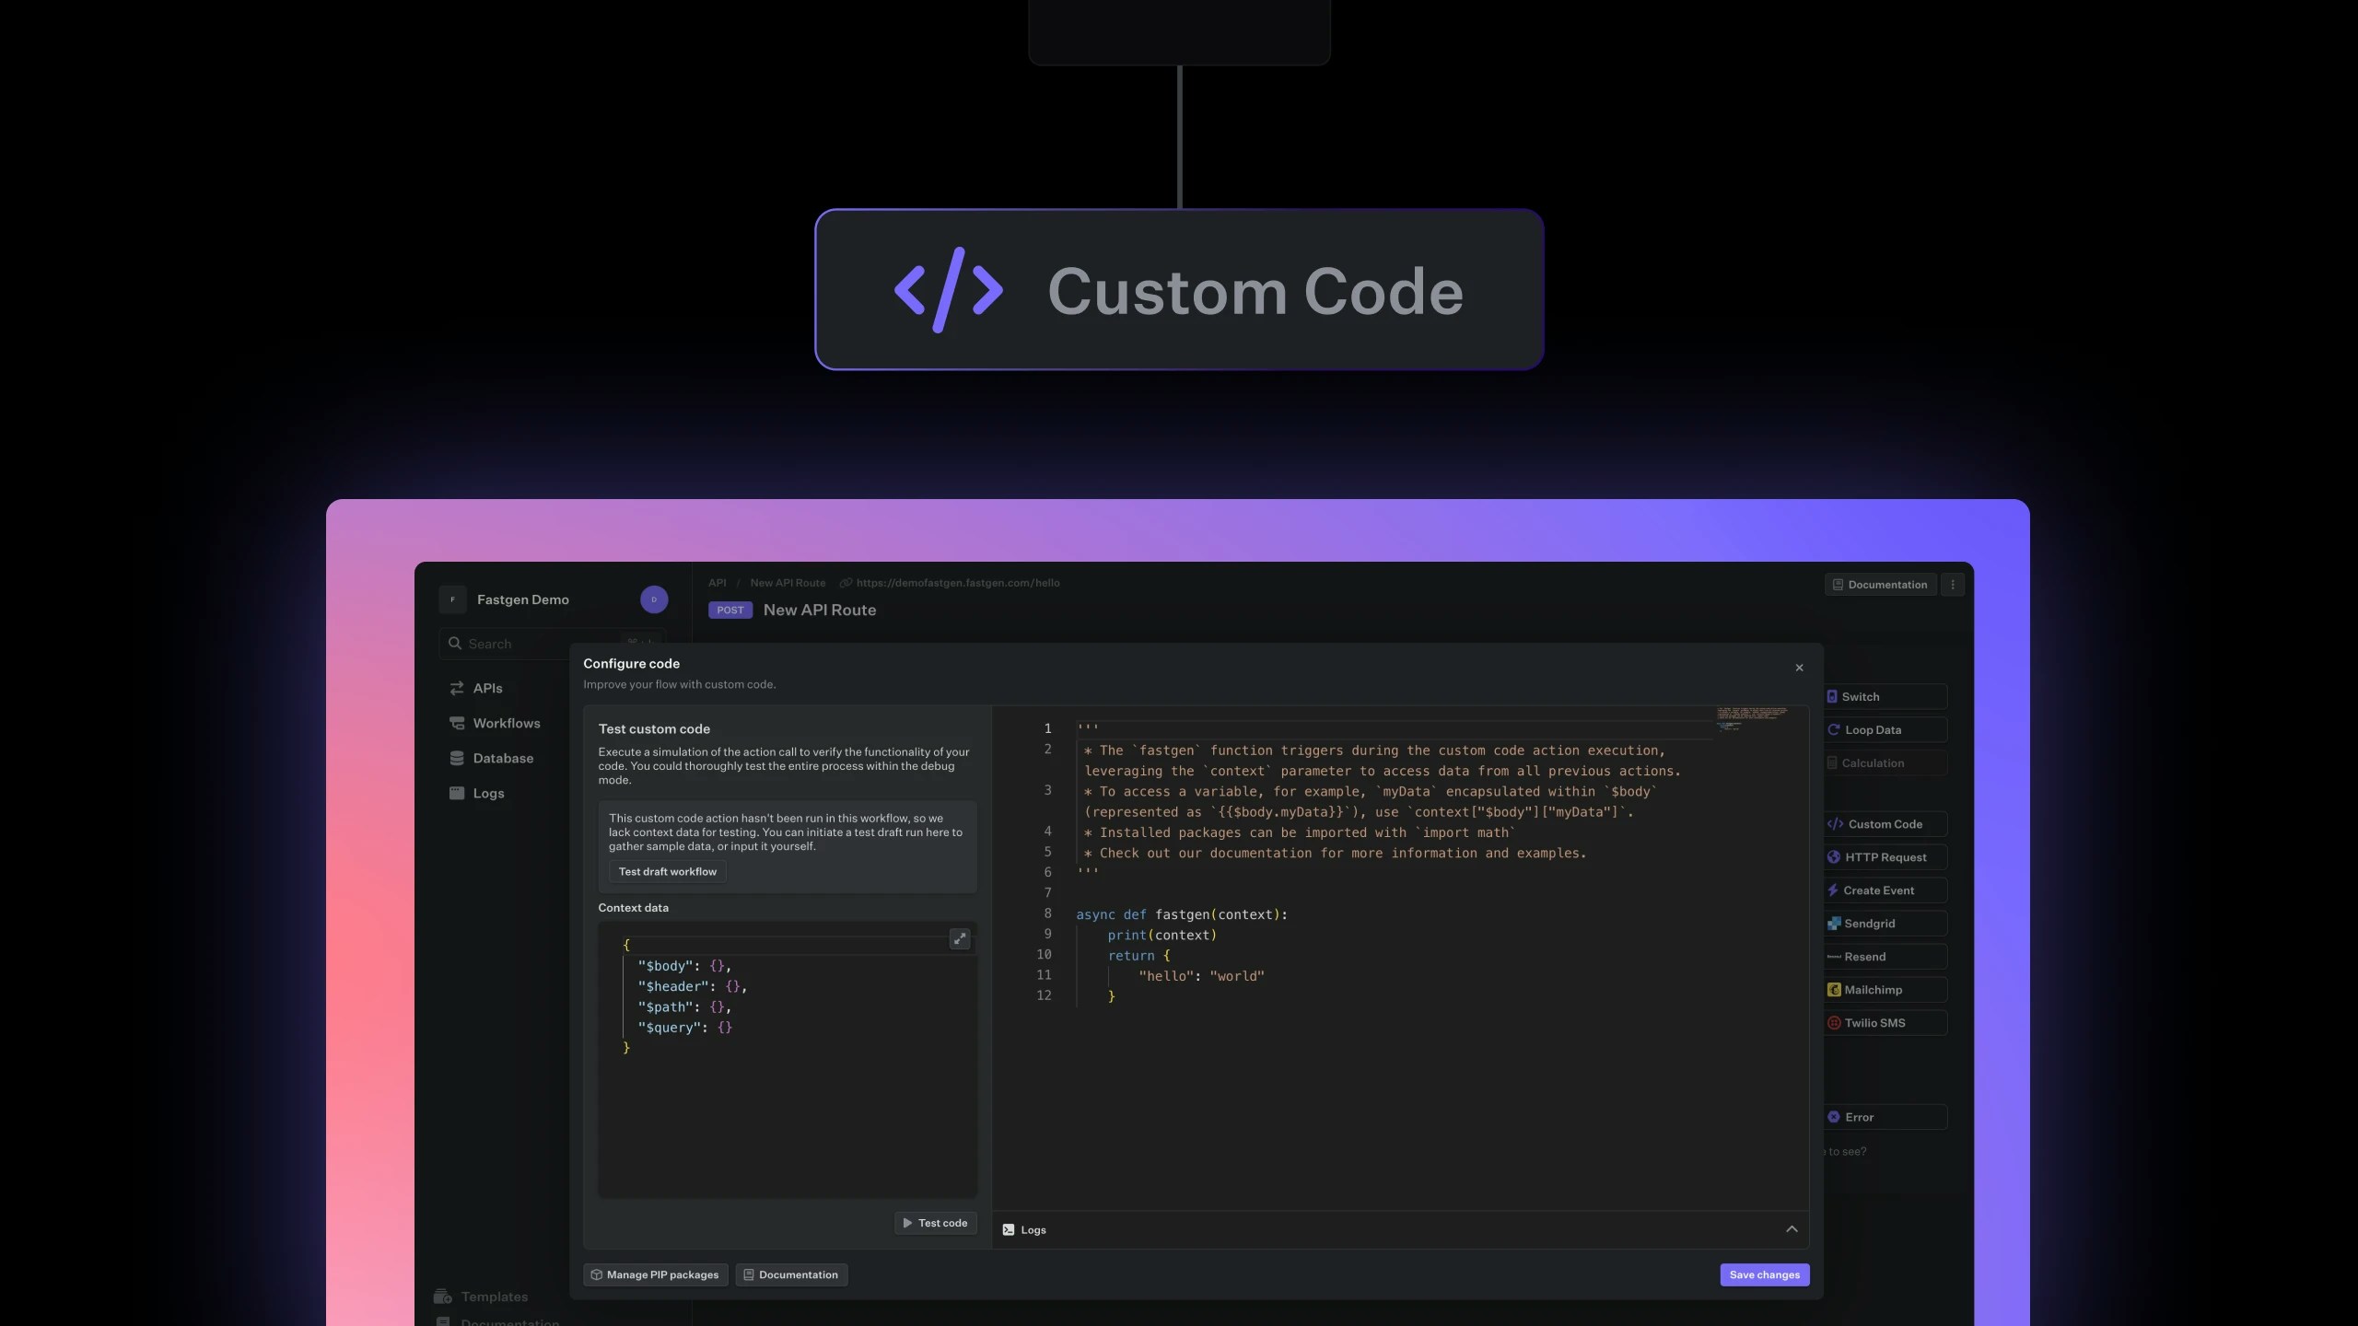This screenshot has height=1326, width=2358.
Task: Save changes to the custom code
Action: click(1763, 1274)
